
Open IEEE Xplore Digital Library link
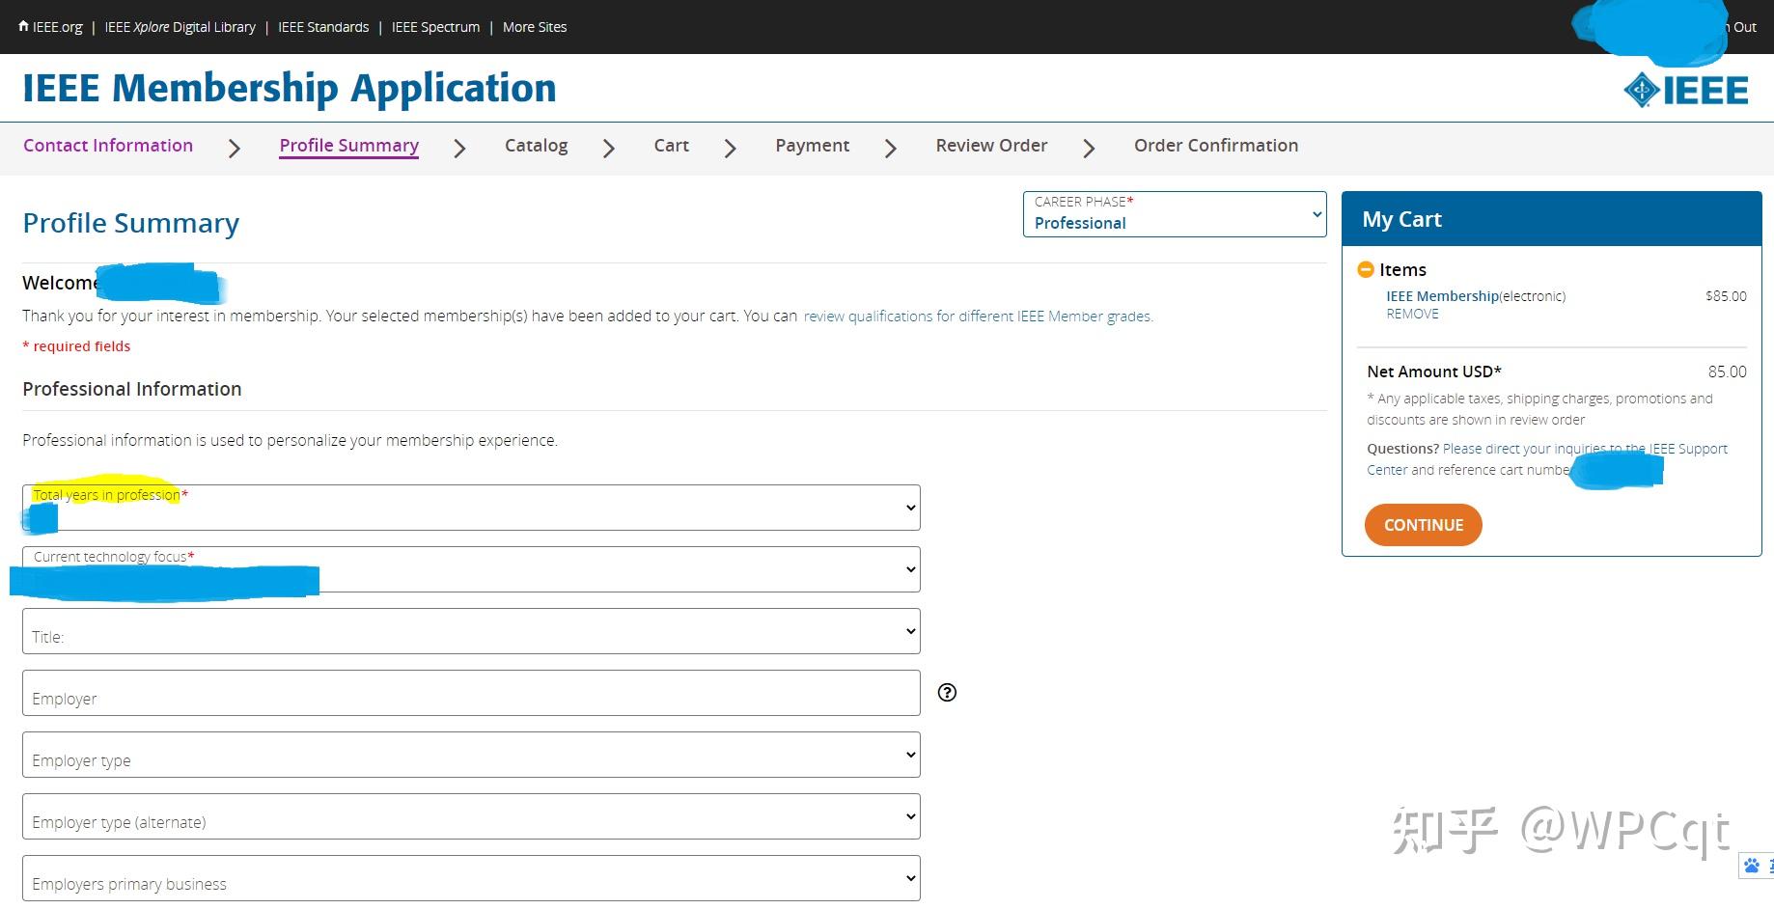coord(180,27)
